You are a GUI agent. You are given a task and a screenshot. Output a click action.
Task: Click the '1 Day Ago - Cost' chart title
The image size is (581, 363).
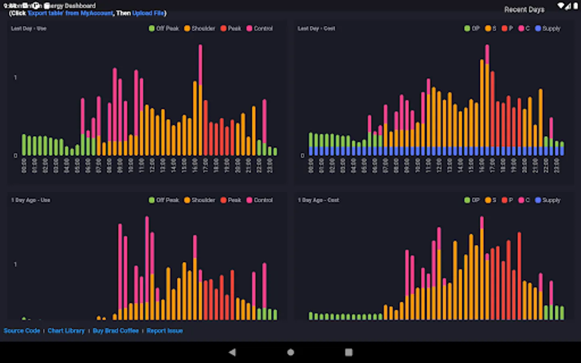318,200
